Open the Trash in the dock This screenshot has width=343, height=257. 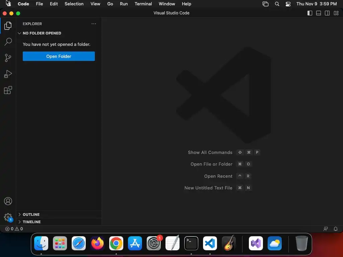click(x=302, y=243)
